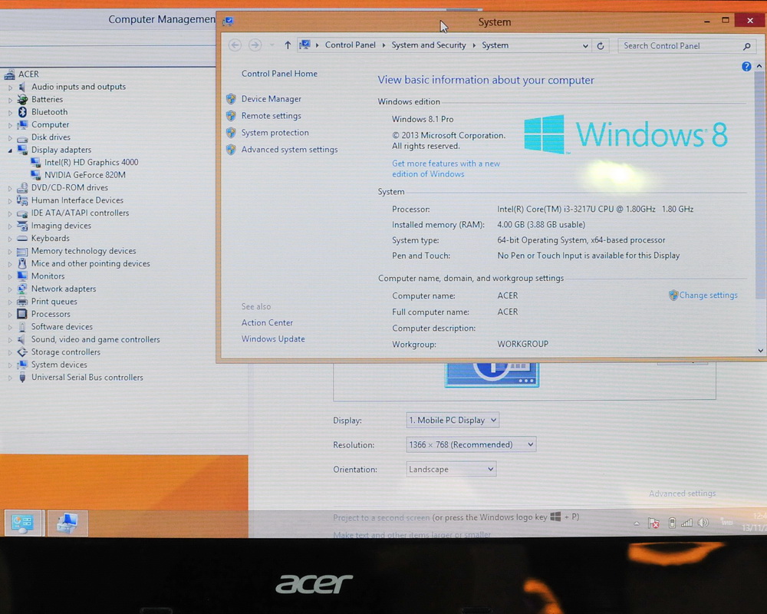
Task: Click the Forward arrow in System window
Action: coord(255,45)
